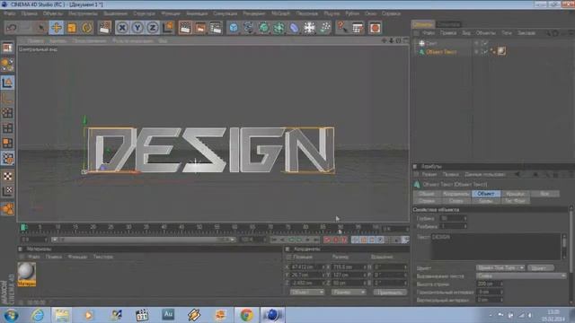Toggle Text Object visibility dots
The height and width of the screenshot is (323, 575).
click(x=477, y=52)
